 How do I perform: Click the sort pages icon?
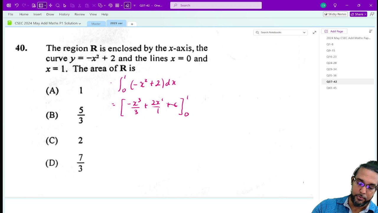pos(371,31)
